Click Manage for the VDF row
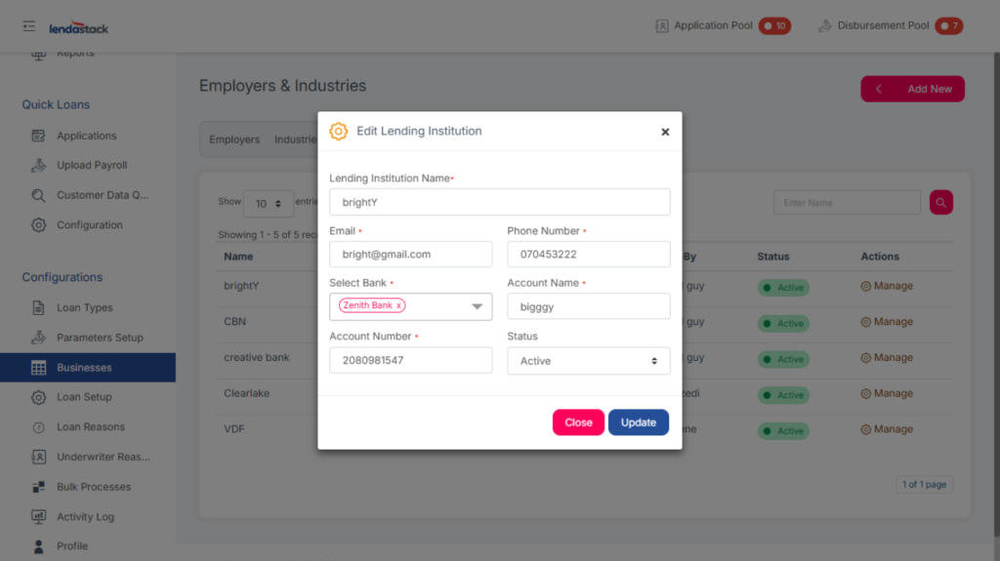The image size is (1000, 561). click(886, 429)
